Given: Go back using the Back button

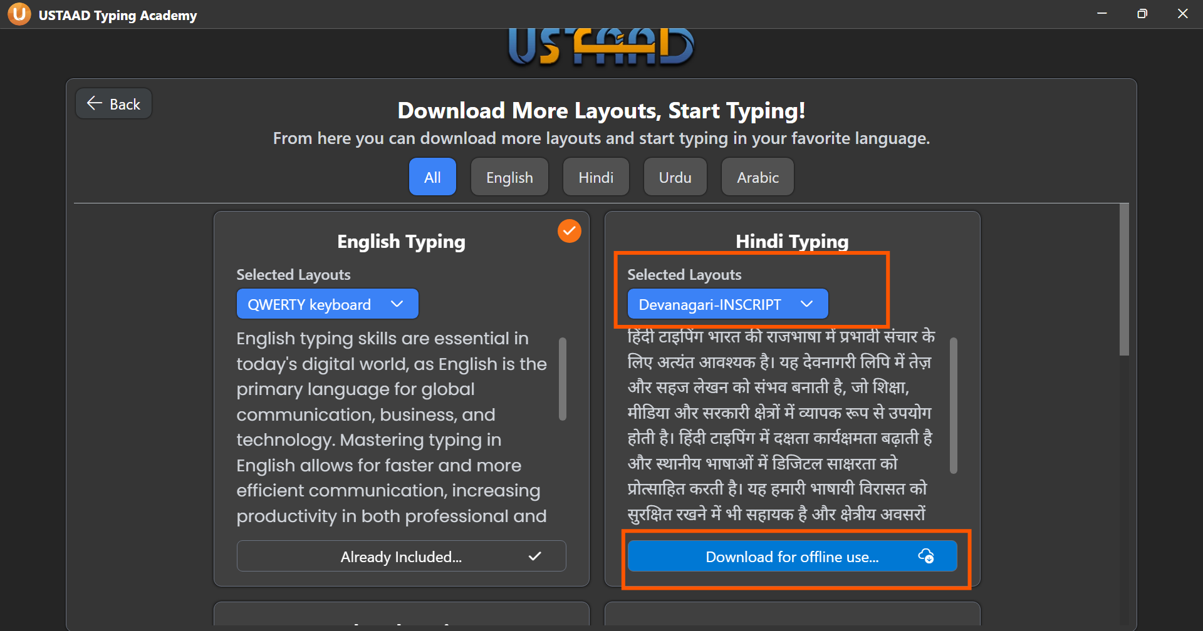Looking at the screenshot, I should (x=114, y=104).
